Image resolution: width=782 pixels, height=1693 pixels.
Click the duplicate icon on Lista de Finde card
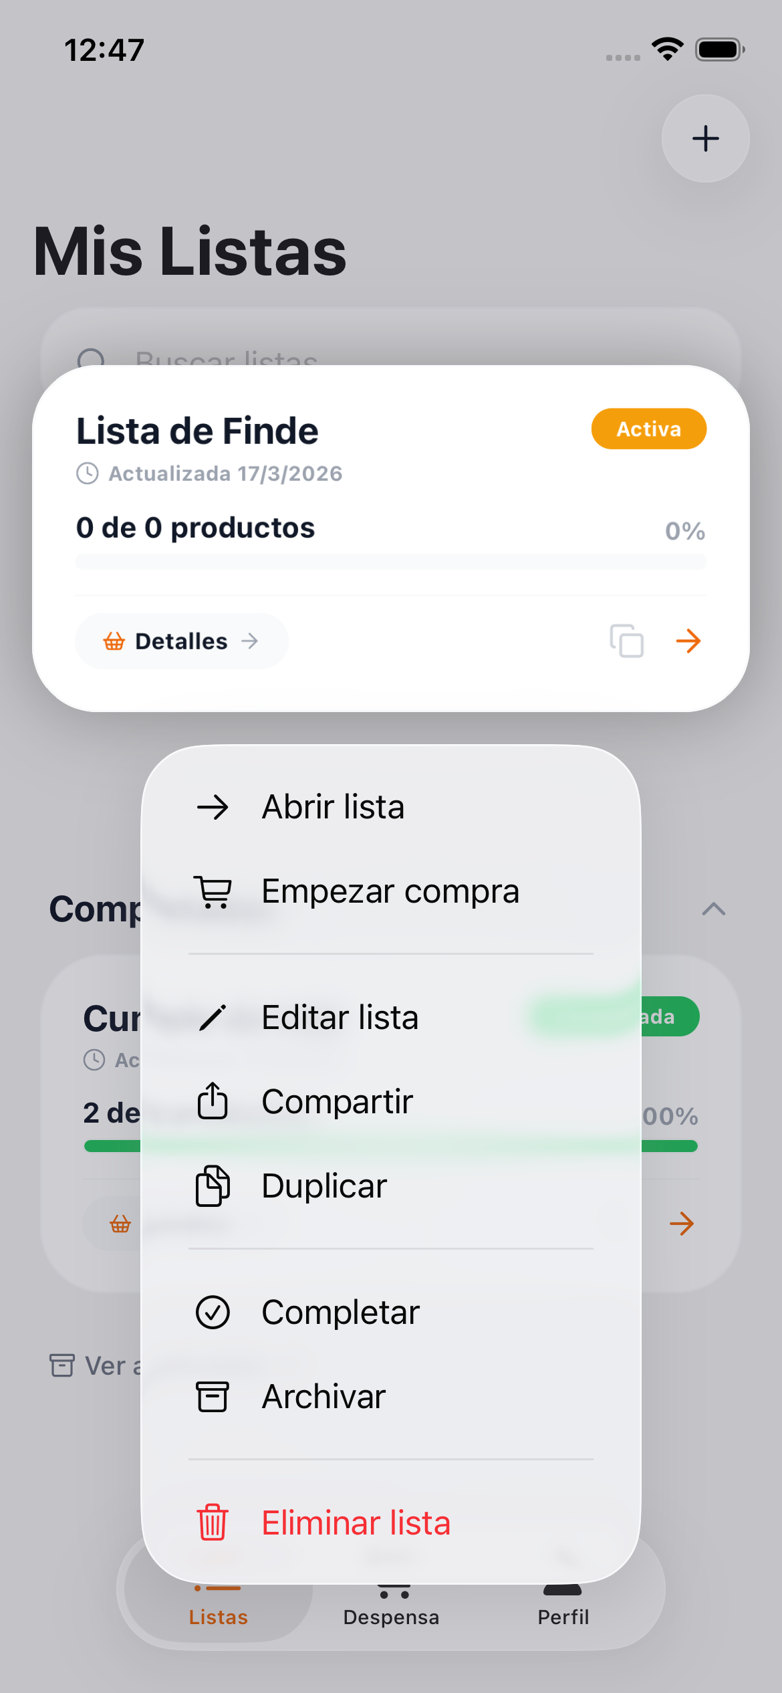click(x=626, y=641)
